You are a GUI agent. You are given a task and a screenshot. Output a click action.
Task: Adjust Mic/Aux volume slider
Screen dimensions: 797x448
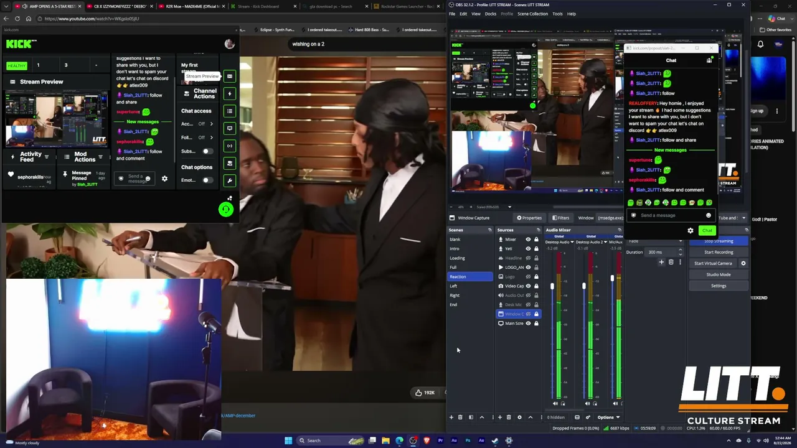point(612,278)
